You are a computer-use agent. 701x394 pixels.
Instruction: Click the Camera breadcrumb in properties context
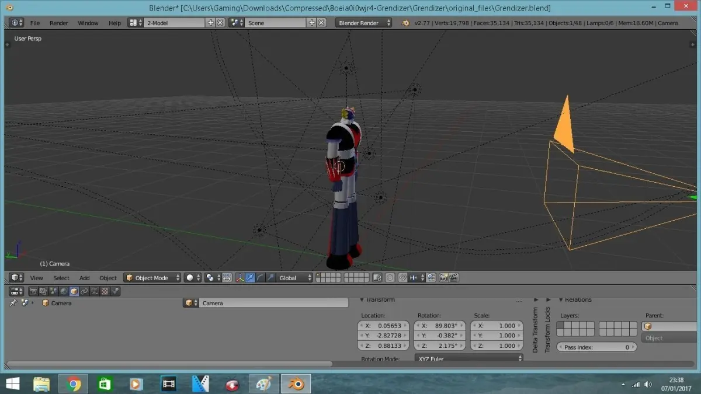[57, 303]
